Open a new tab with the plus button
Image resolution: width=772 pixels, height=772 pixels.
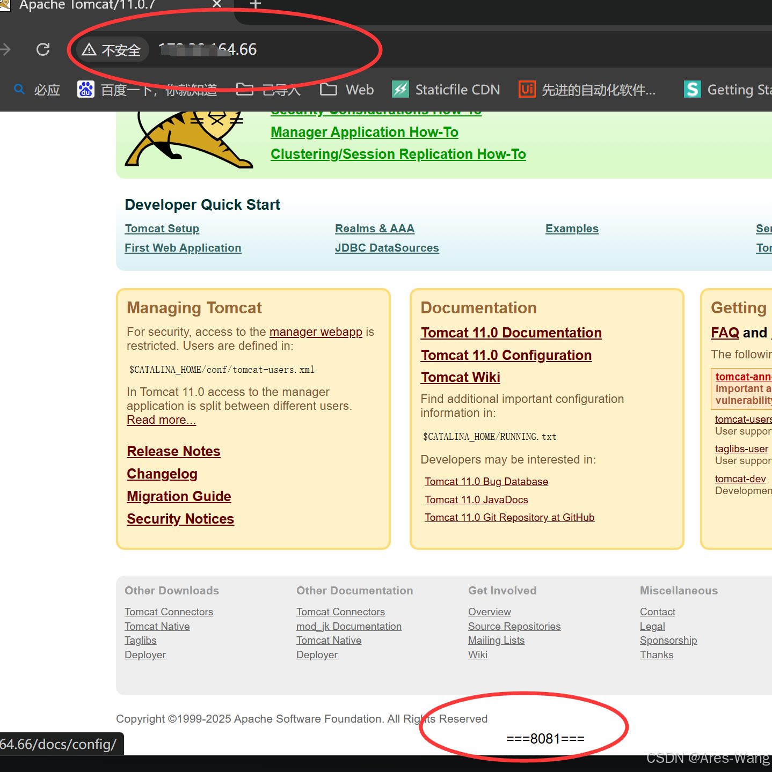point(256,4)
